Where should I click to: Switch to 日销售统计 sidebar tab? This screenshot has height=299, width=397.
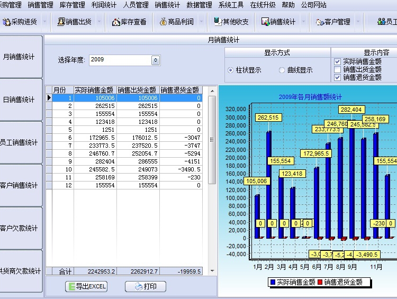tap(21, 99)
